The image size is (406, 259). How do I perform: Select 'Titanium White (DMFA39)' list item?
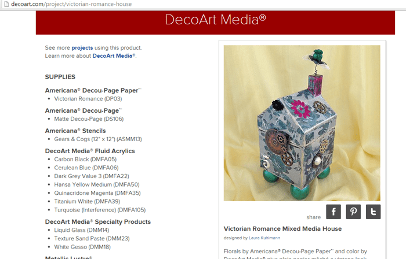[x=87, y=201]
